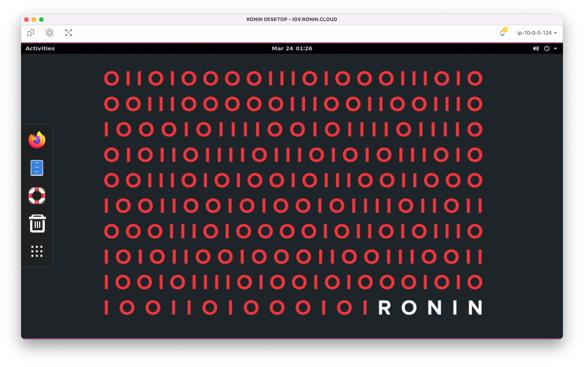This screenshot has height=367, width=584.
Task: Enter fullscreen mode with the arrows icon
Action: click(68, 33)
